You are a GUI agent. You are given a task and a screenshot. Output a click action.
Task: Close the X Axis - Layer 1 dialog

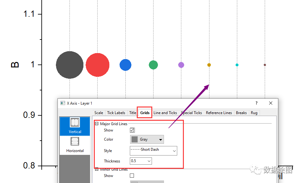coord(271,103)
